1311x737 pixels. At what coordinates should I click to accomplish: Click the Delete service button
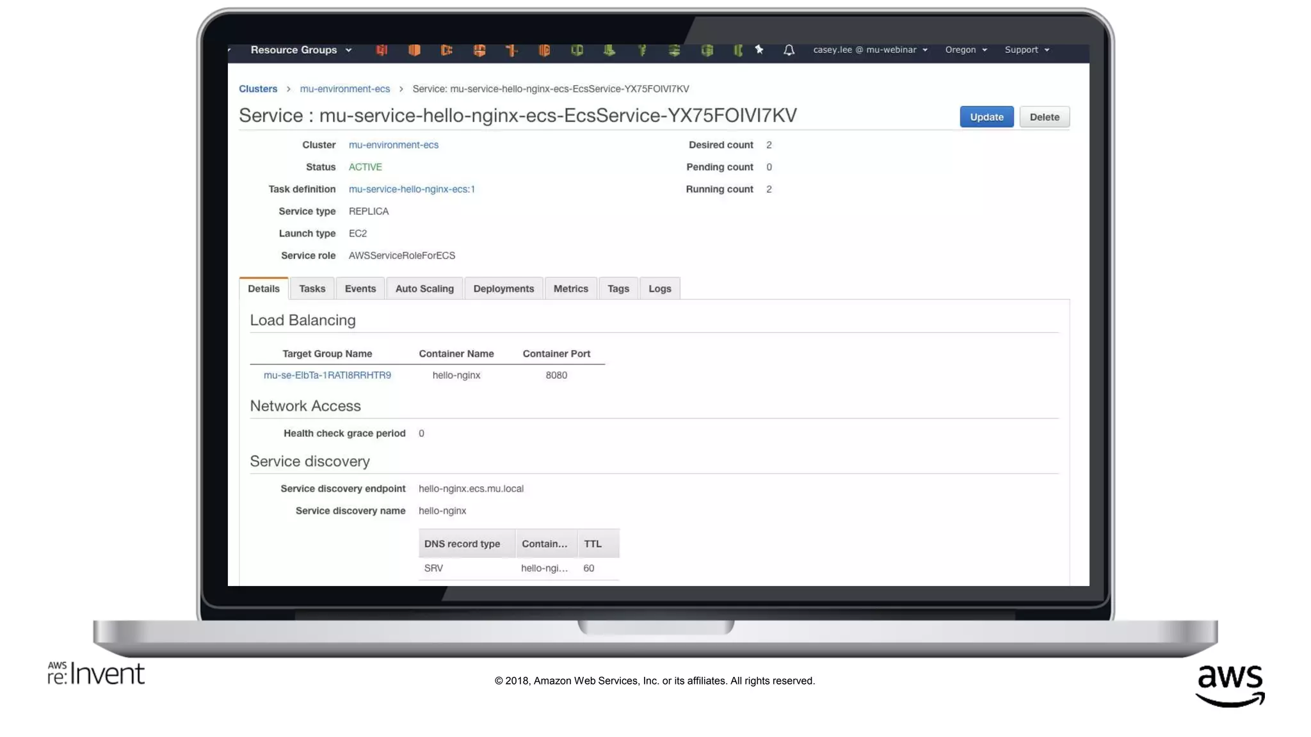click(x=1044, y=117)
